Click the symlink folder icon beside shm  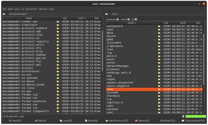click(159, 76)
